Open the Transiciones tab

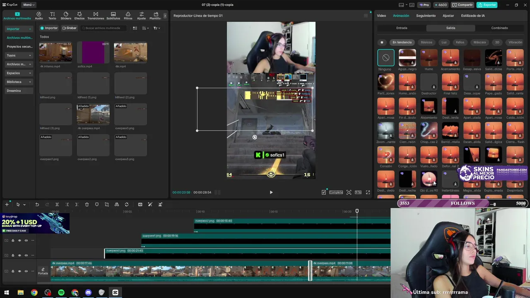point(96,16)
